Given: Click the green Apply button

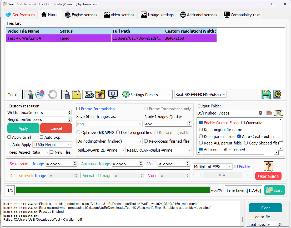Looking at the screenshot, I should click(x=23, y=128).
